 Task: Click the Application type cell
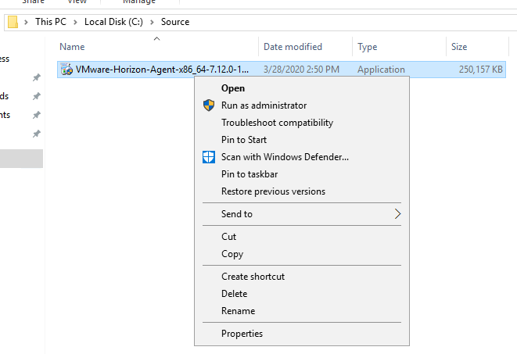pos(381,70)
